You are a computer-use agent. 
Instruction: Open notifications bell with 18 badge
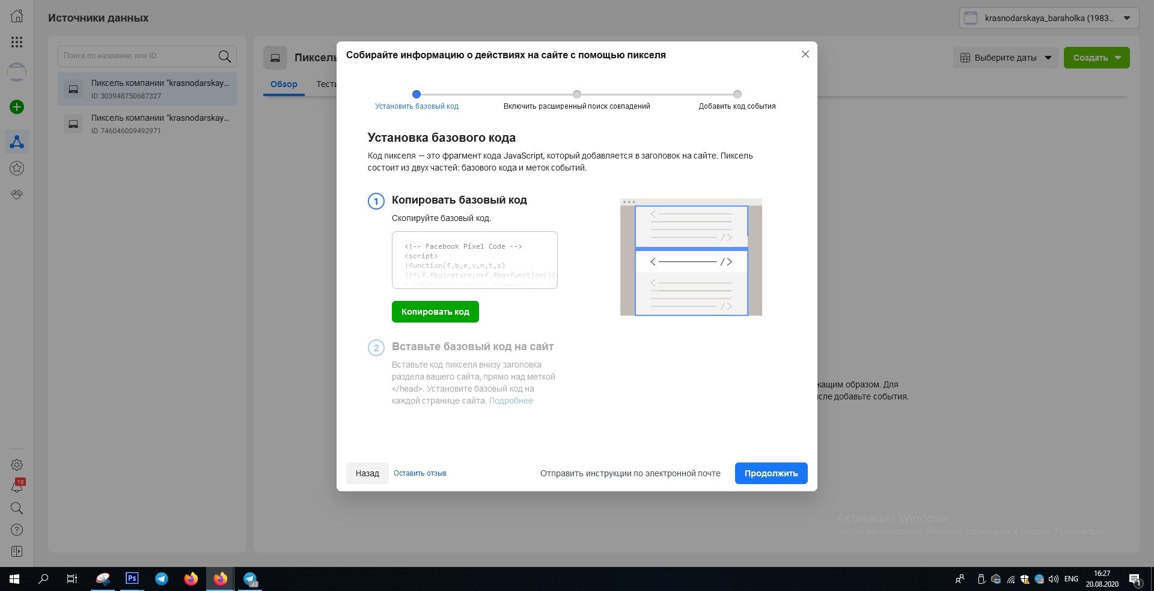[17, 486]
